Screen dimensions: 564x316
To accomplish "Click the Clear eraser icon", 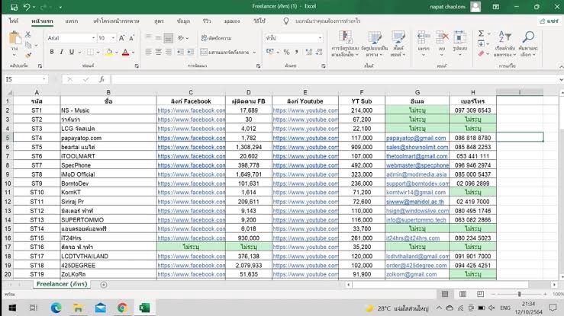I will [x=482, y=54].
